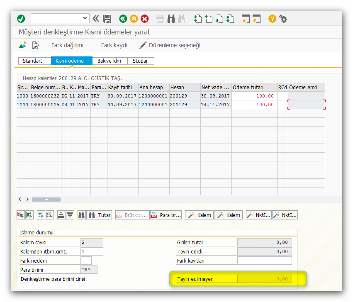Viewport: 353px width, 302px height.
Task: Click the horizontal scrollbar thumb
Action: point(46,200)
